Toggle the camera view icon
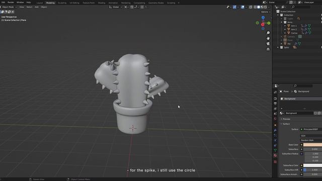 pyautogui.click(x=268, y=44)
